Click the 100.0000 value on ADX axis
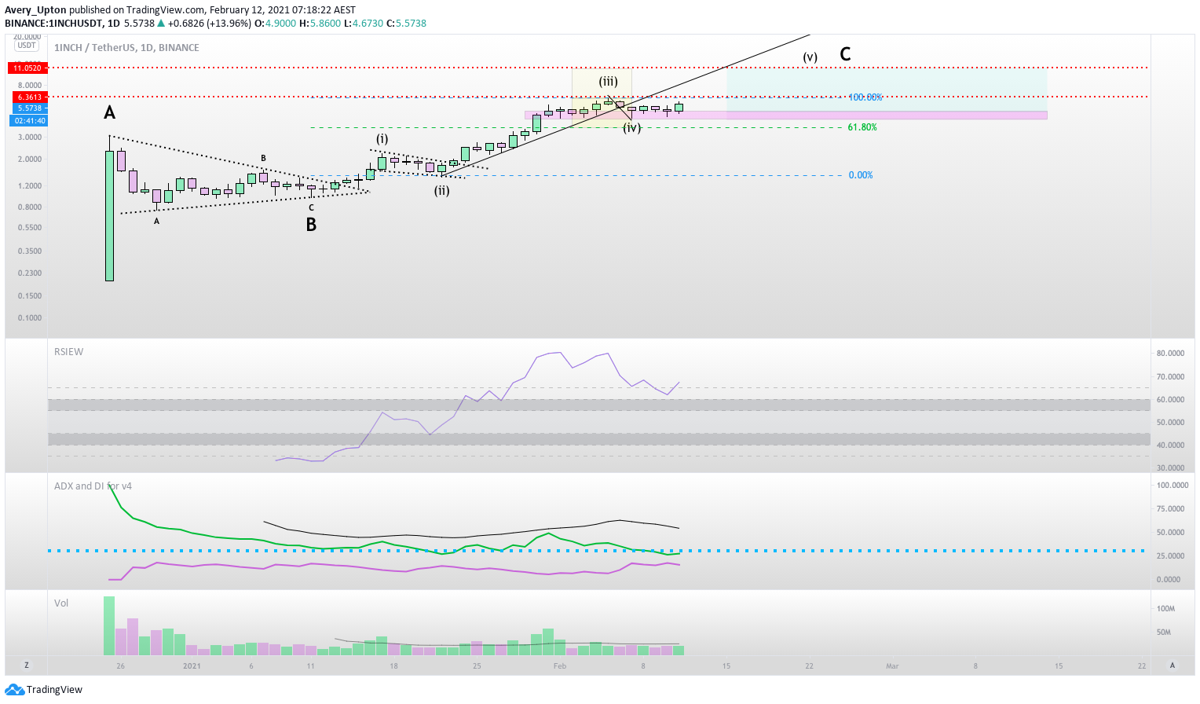The height and width of the screenshot is (704, 1200). click(x=1173, y=486)
